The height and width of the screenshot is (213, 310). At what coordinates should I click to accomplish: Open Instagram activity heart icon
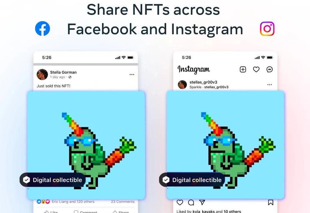pos(256,69)
